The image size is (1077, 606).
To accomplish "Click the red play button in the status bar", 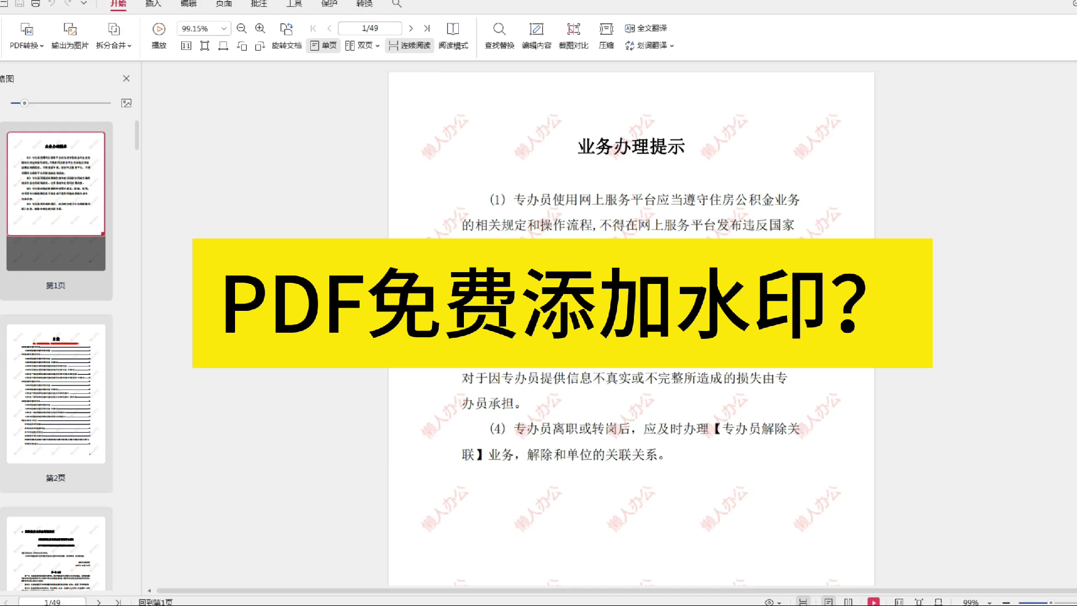I will coord(873,602).
